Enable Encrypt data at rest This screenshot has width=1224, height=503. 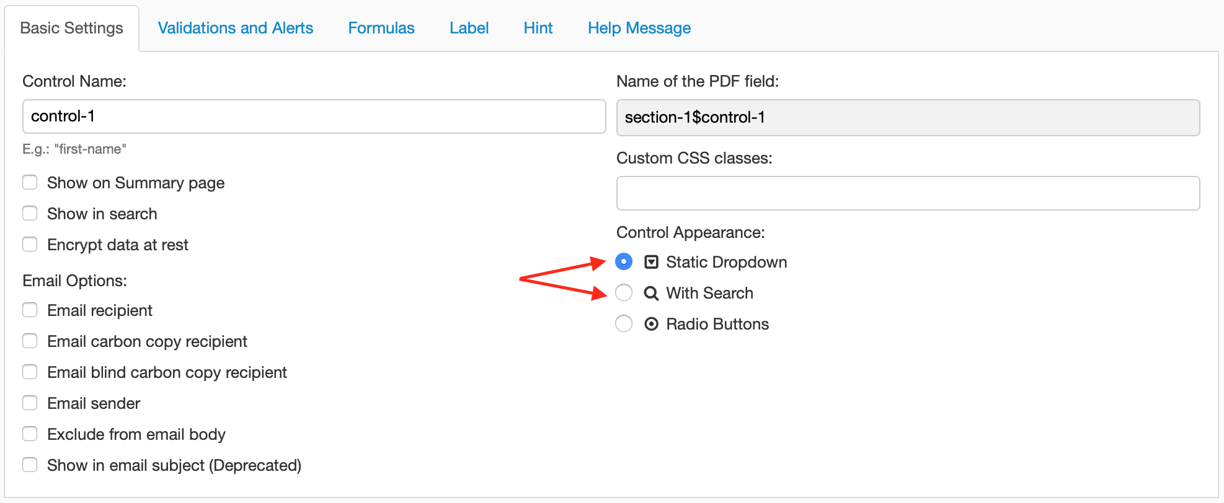click(30, 244)
